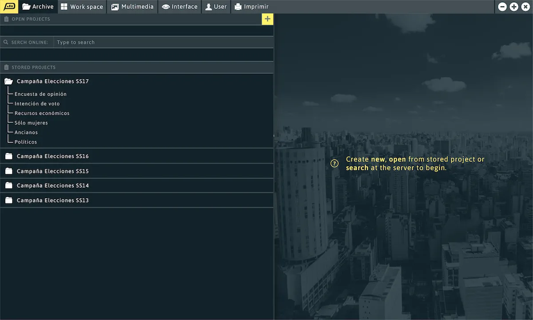Select the Work space grid icon

pos(64,6)
